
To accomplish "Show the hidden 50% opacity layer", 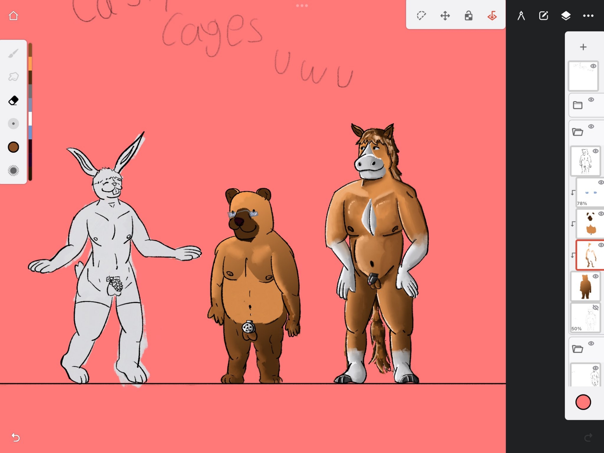I will click(595, 308).
